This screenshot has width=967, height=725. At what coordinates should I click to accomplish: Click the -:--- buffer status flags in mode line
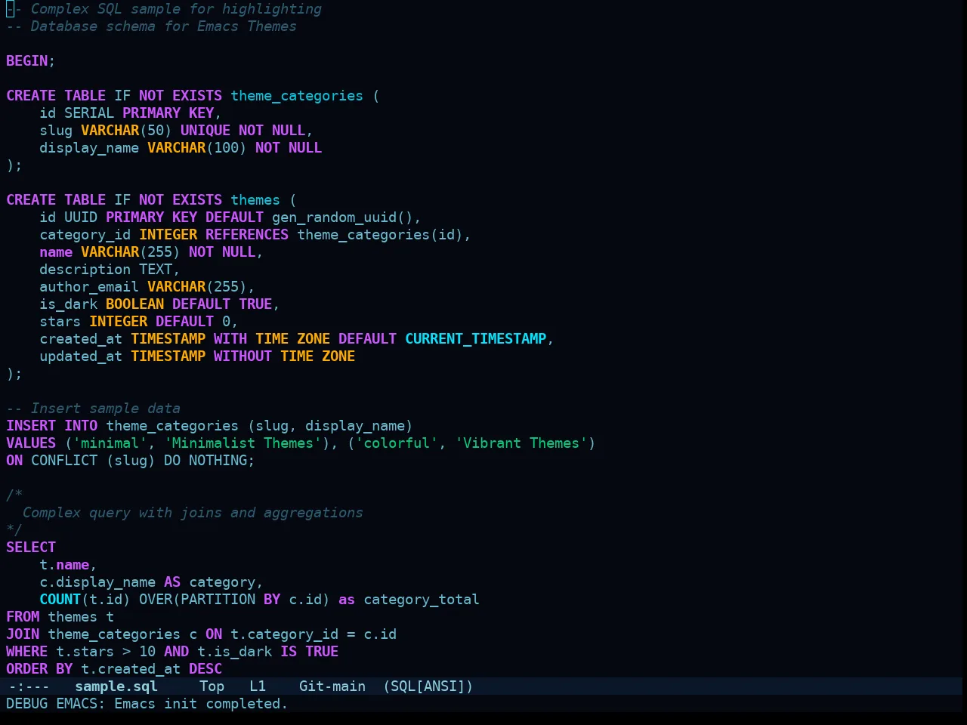click(x=29, y=686)
